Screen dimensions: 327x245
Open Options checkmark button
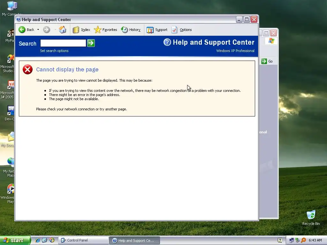pyautogui.click(x=181, y=30)
